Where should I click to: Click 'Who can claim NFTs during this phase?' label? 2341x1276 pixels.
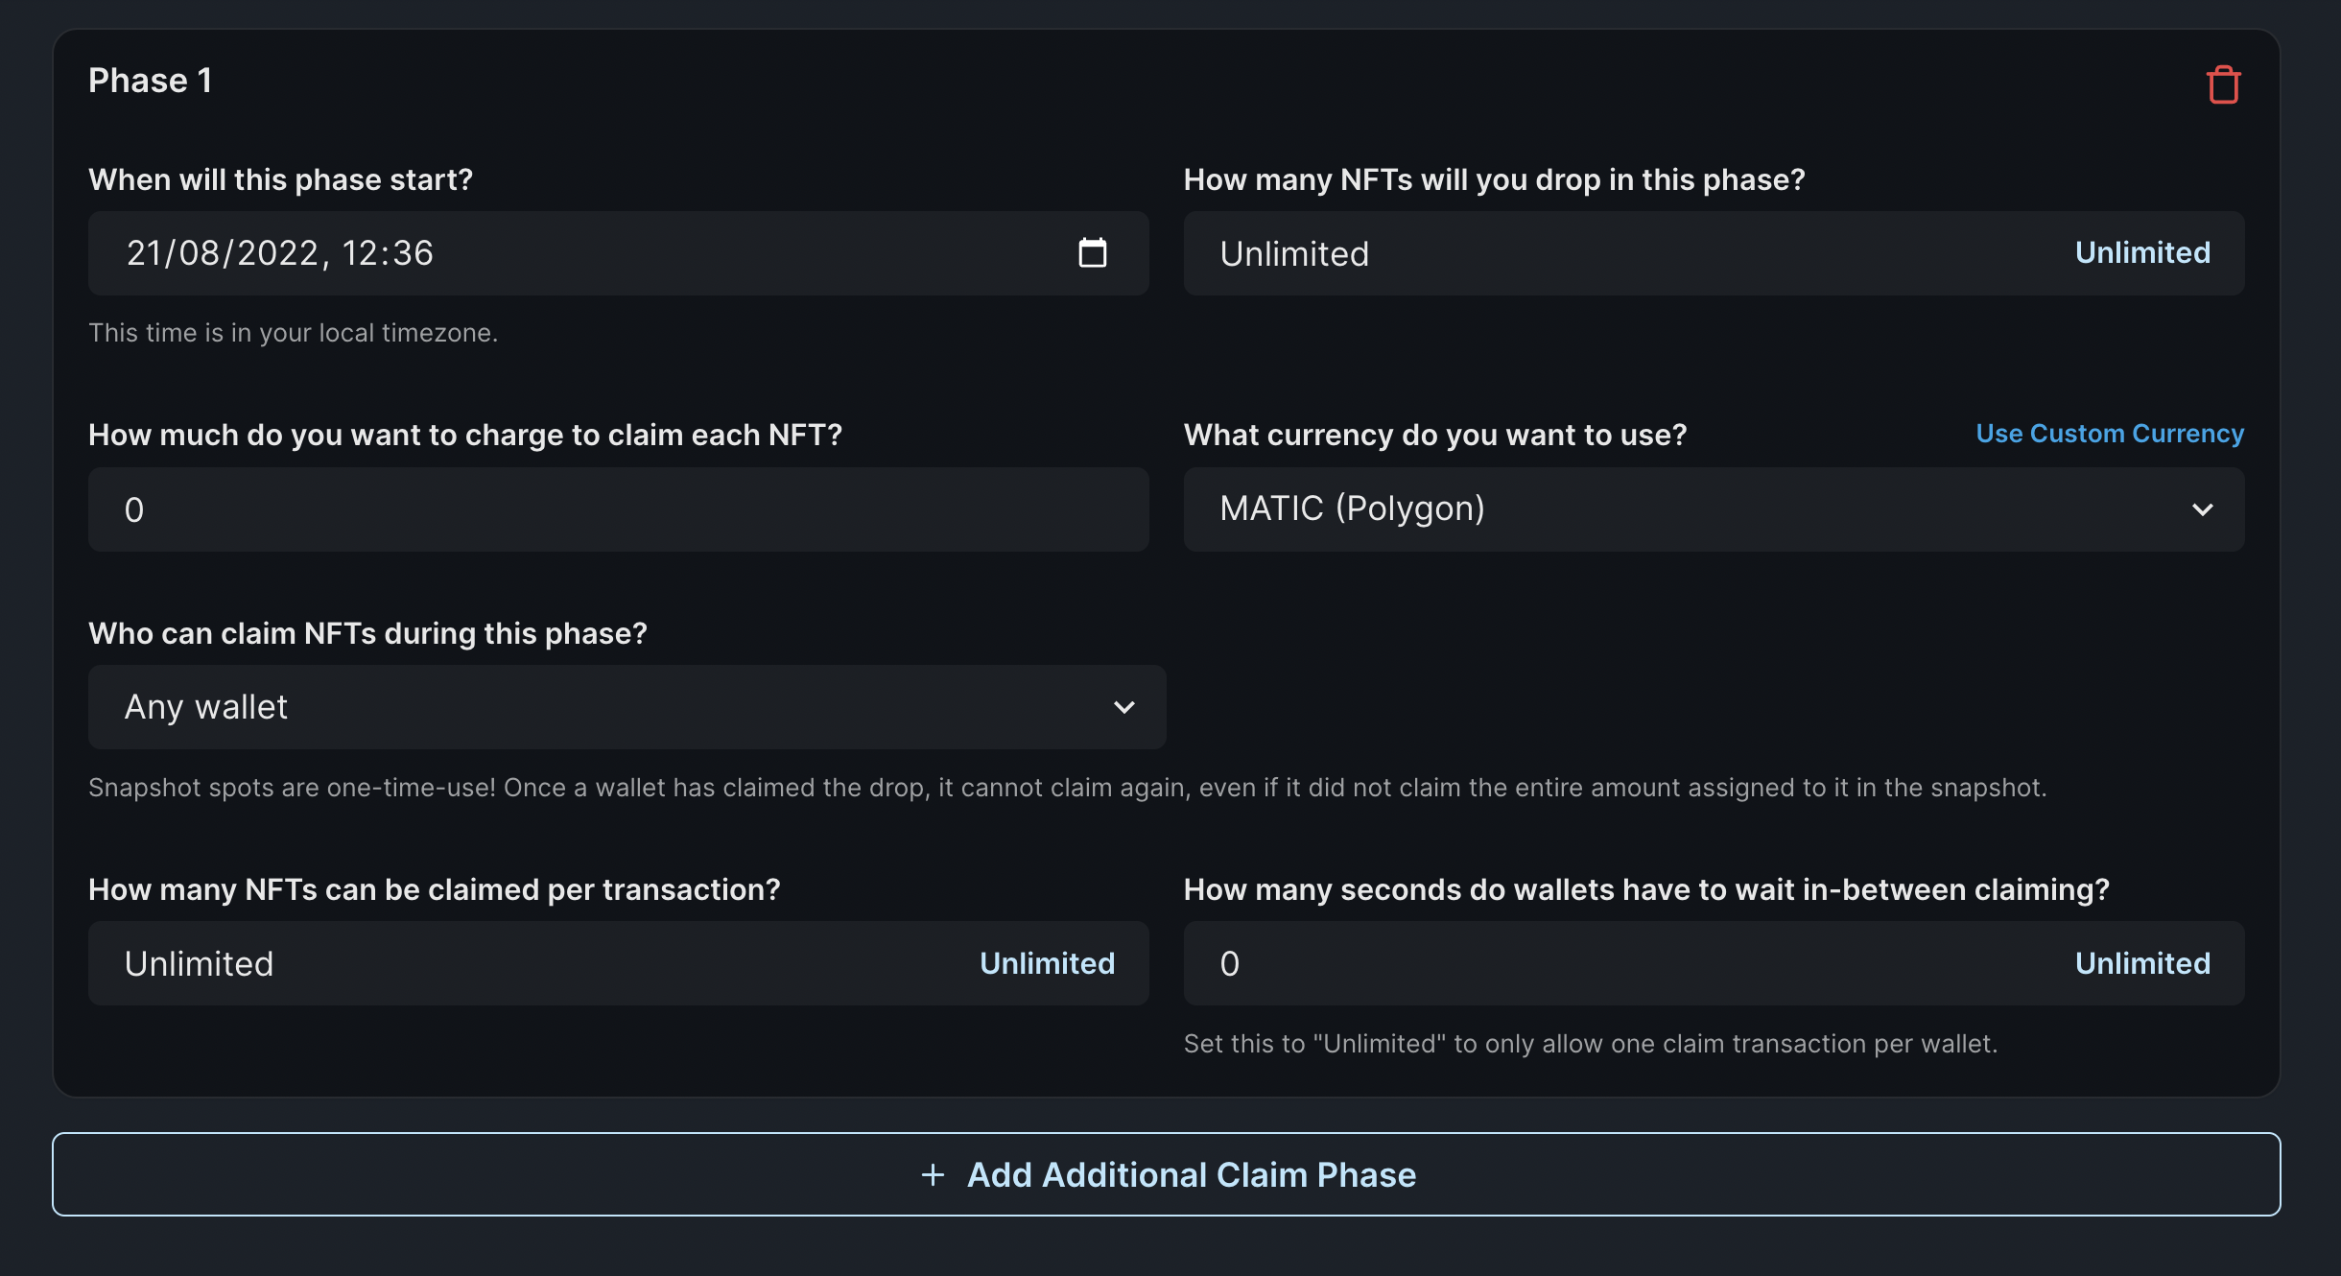coord(367,633)
